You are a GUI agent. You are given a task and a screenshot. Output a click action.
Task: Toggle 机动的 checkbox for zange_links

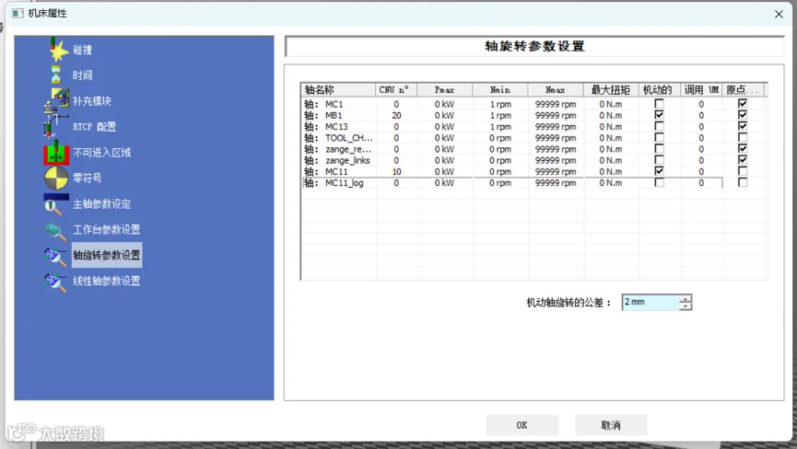coord(660,160)
